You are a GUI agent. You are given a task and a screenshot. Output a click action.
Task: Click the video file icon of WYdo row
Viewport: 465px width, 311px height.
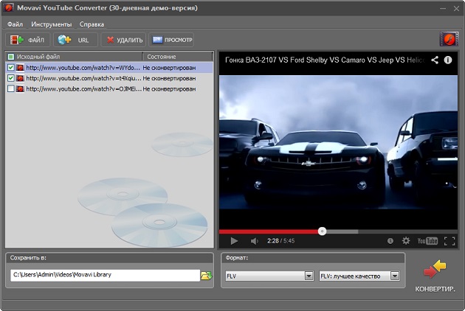(20, 68)
